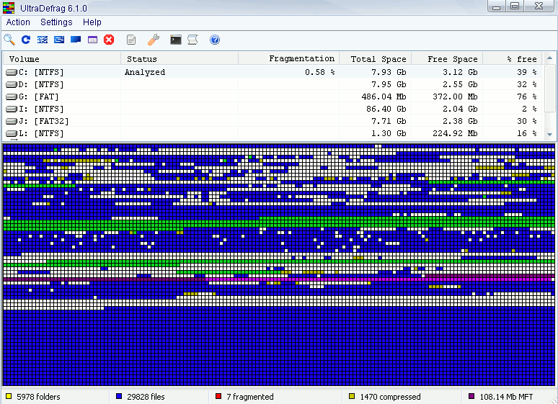This screenshot has height=404, width=558.
Task: Click the red fragmented legend swatch
Action: pos(218,396)
